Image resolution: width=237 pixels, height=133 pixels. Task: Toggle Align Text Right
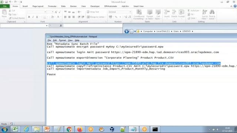click(x=73, y=17)
